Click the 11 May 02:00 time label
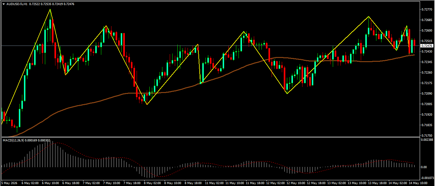 tap(214, 183)
